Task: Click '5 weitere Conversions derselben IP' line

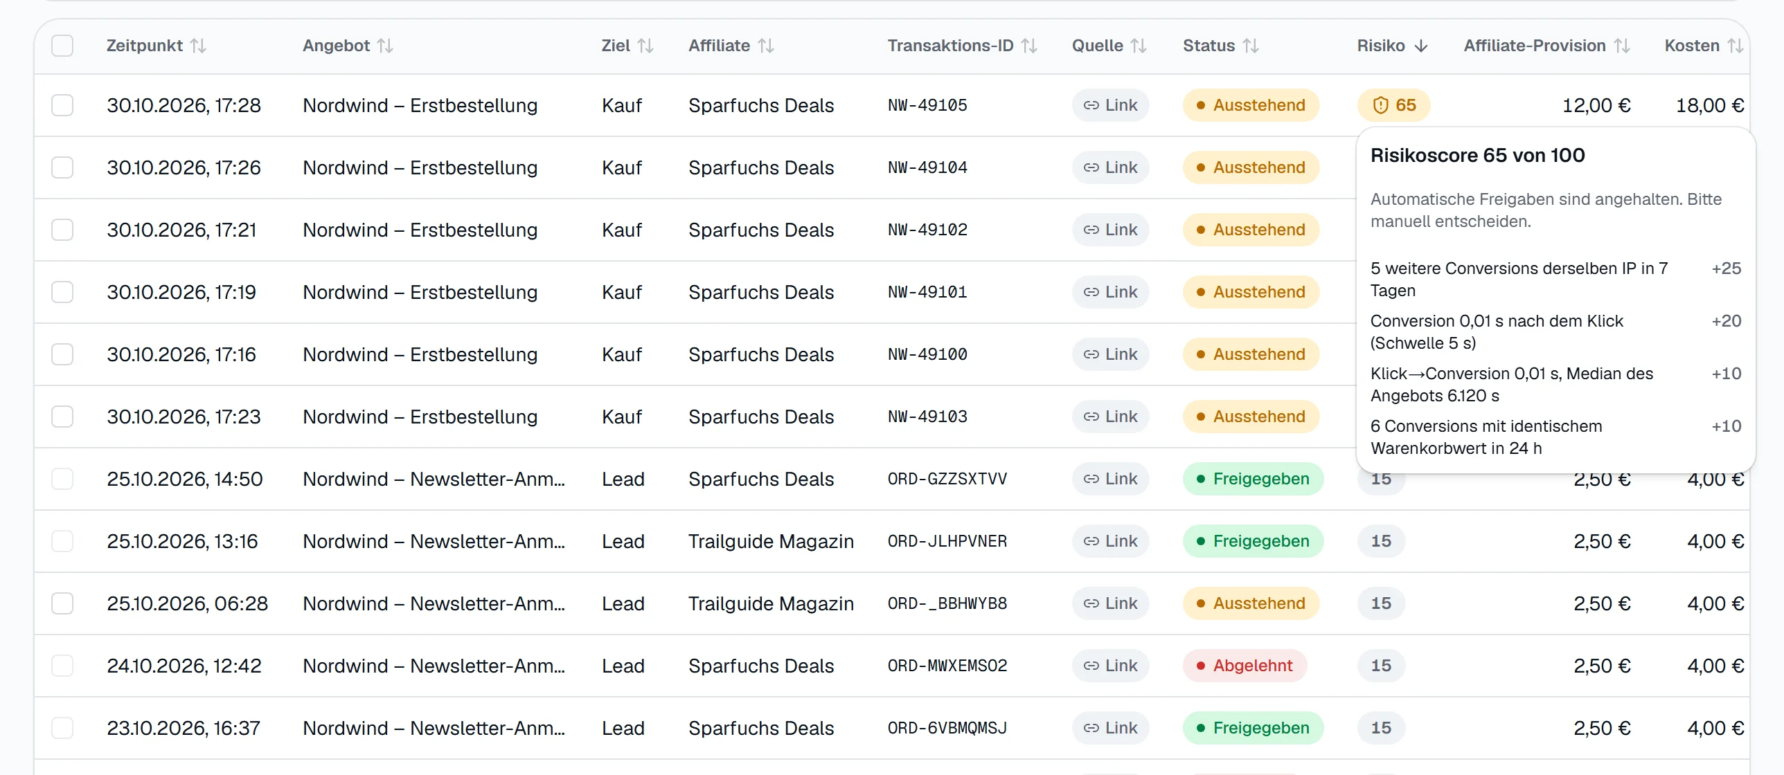Action: [x=1519, y=280]
